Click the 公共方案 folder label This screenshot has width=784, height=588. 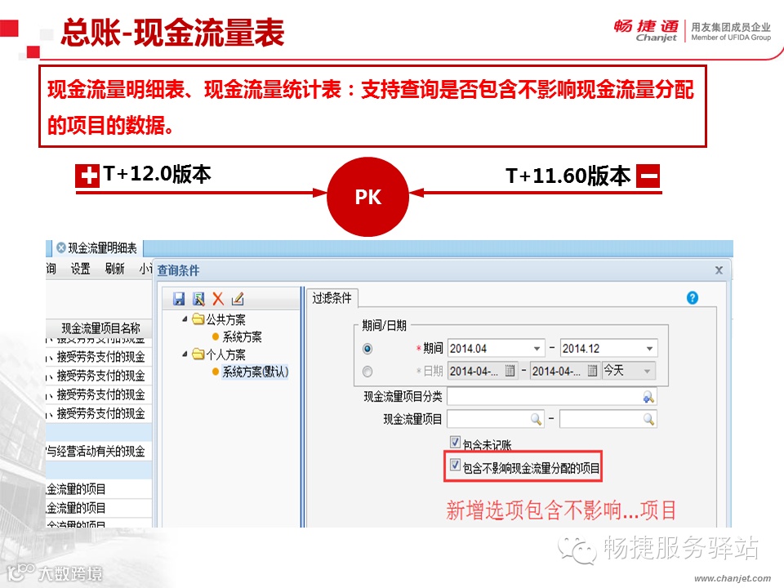coord(226,319)
